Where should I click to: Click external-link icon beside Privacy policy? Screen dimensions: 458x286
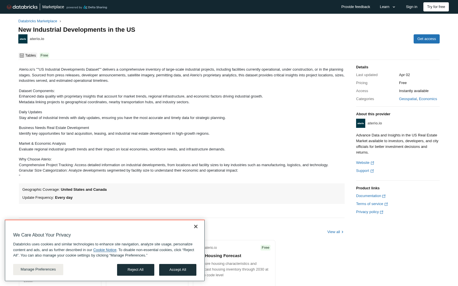(382, 212)
